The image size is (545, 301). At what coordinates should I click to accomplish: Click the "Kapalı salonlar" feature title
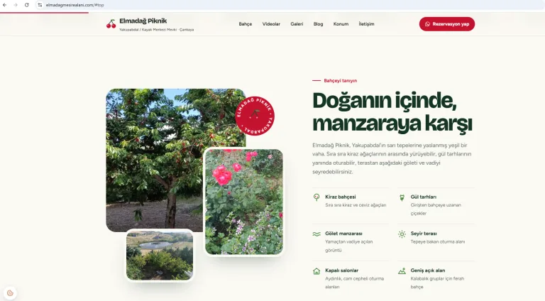coord(341,270)
